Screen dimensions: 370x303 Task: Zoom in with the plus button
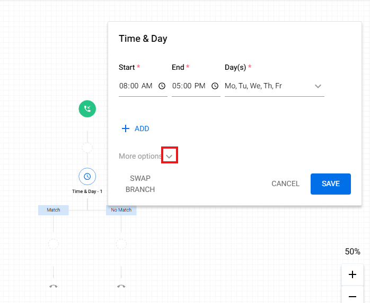tap(353, 274)
